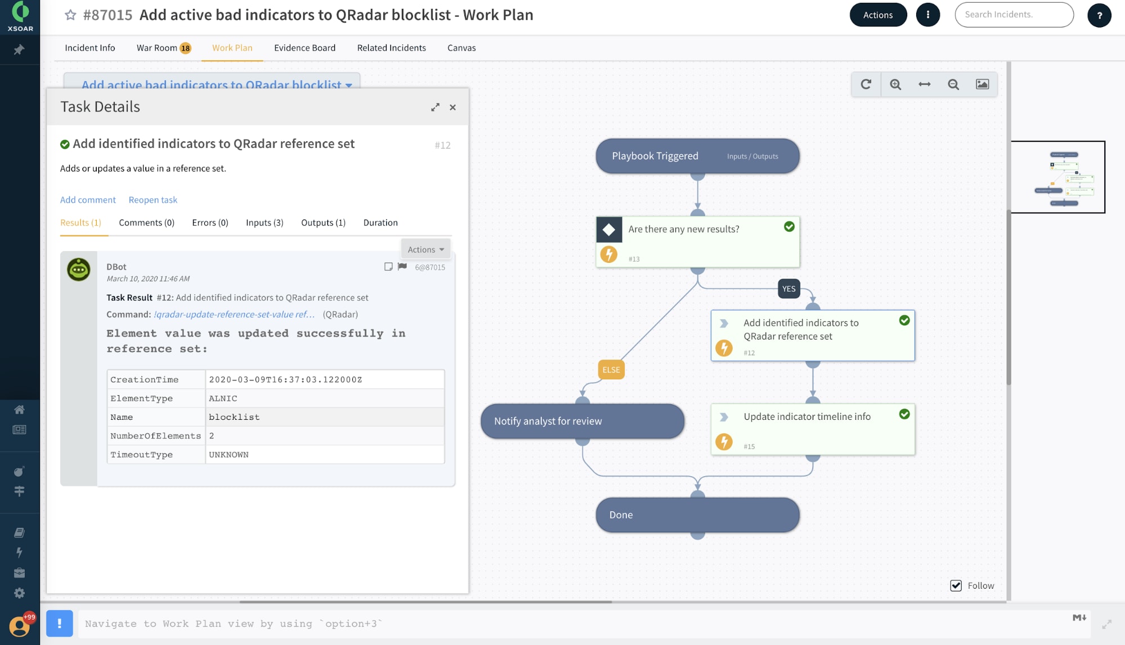
Task: Click the canvas horizontal scrollbar
Action: 425,602
